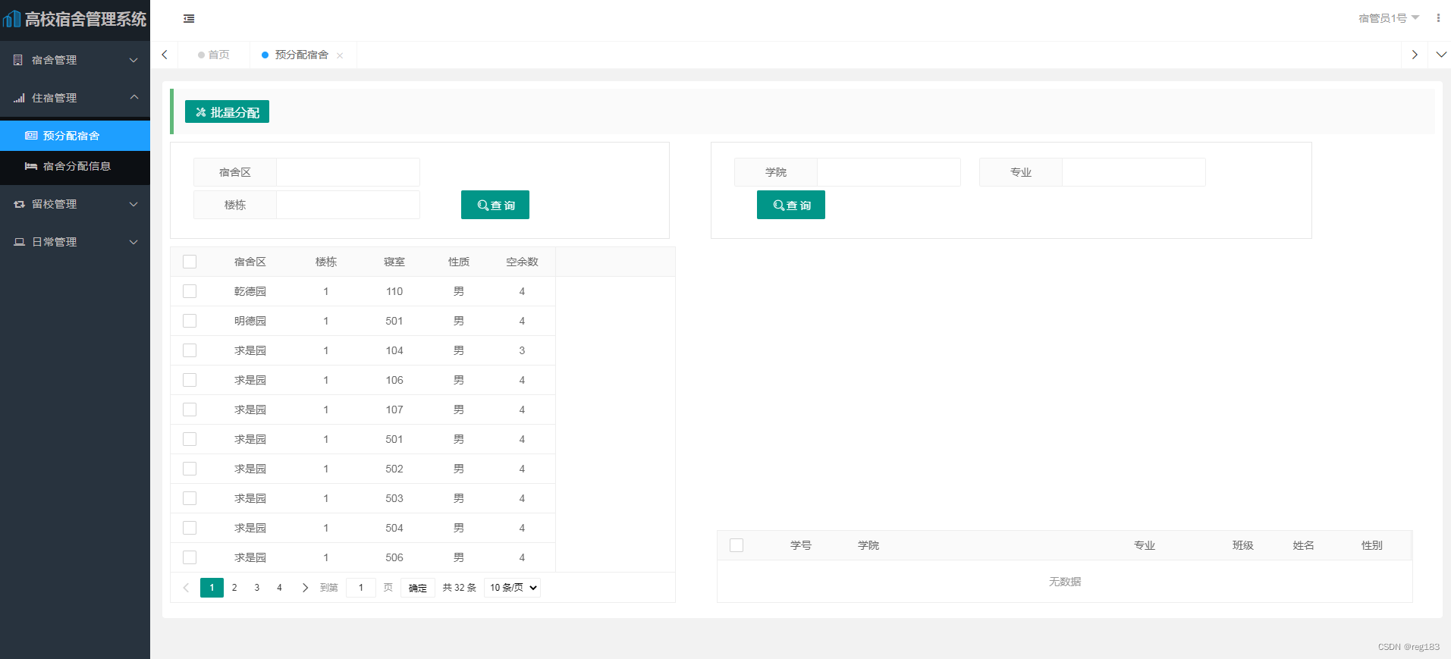Open 预分配宿舍 in the sidebar

coord(75,136)
